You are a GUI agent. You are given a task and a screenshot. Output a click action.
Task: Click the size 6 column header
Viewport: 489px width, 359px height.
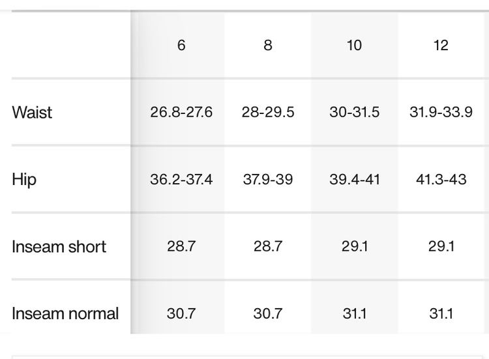(181, 46)
